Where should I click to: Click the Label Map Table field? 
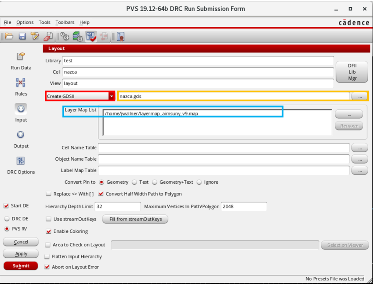point(224,170)
